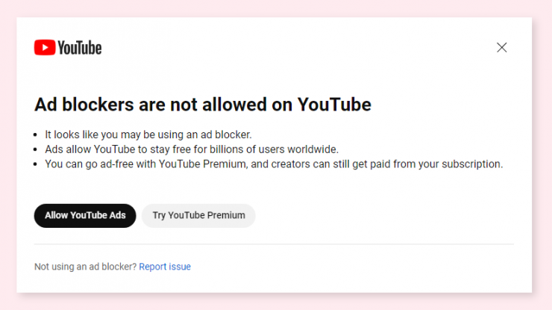Click the YouTube wordmark next to the logo

click(79, 48)
